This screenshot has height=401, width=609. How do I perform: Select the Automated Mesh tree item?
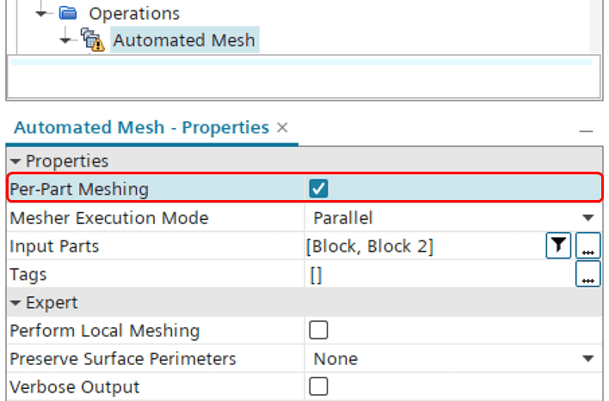click(x=184, y=40)
